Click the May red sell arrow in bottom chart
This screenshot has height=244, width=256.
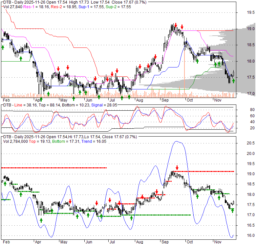(70, 201)
